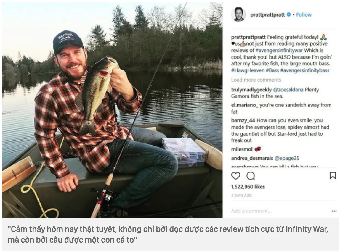Like the post with the heart icon

tap(236, 176)
